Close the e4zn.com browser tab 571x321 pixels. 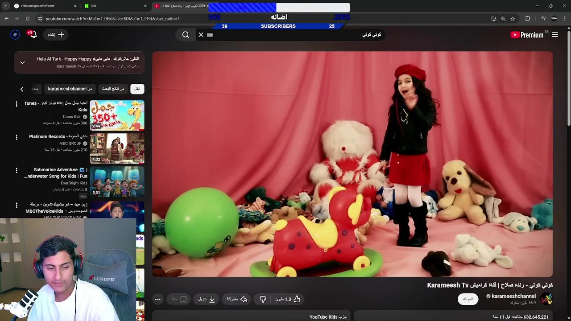click(75, 6)
